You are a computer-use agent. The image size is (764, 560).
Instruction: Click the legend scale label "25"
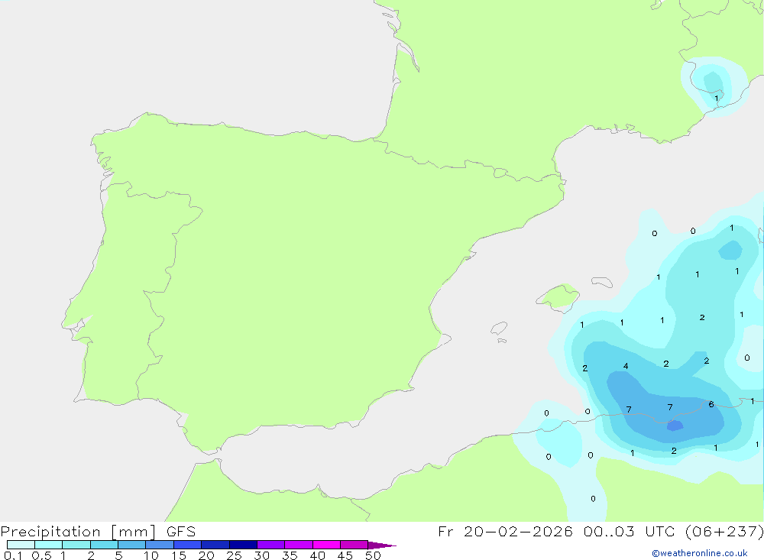(234, 555)
